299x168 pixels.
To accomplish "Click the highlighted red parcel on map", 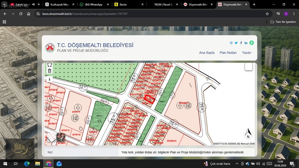I will (149, 99).
